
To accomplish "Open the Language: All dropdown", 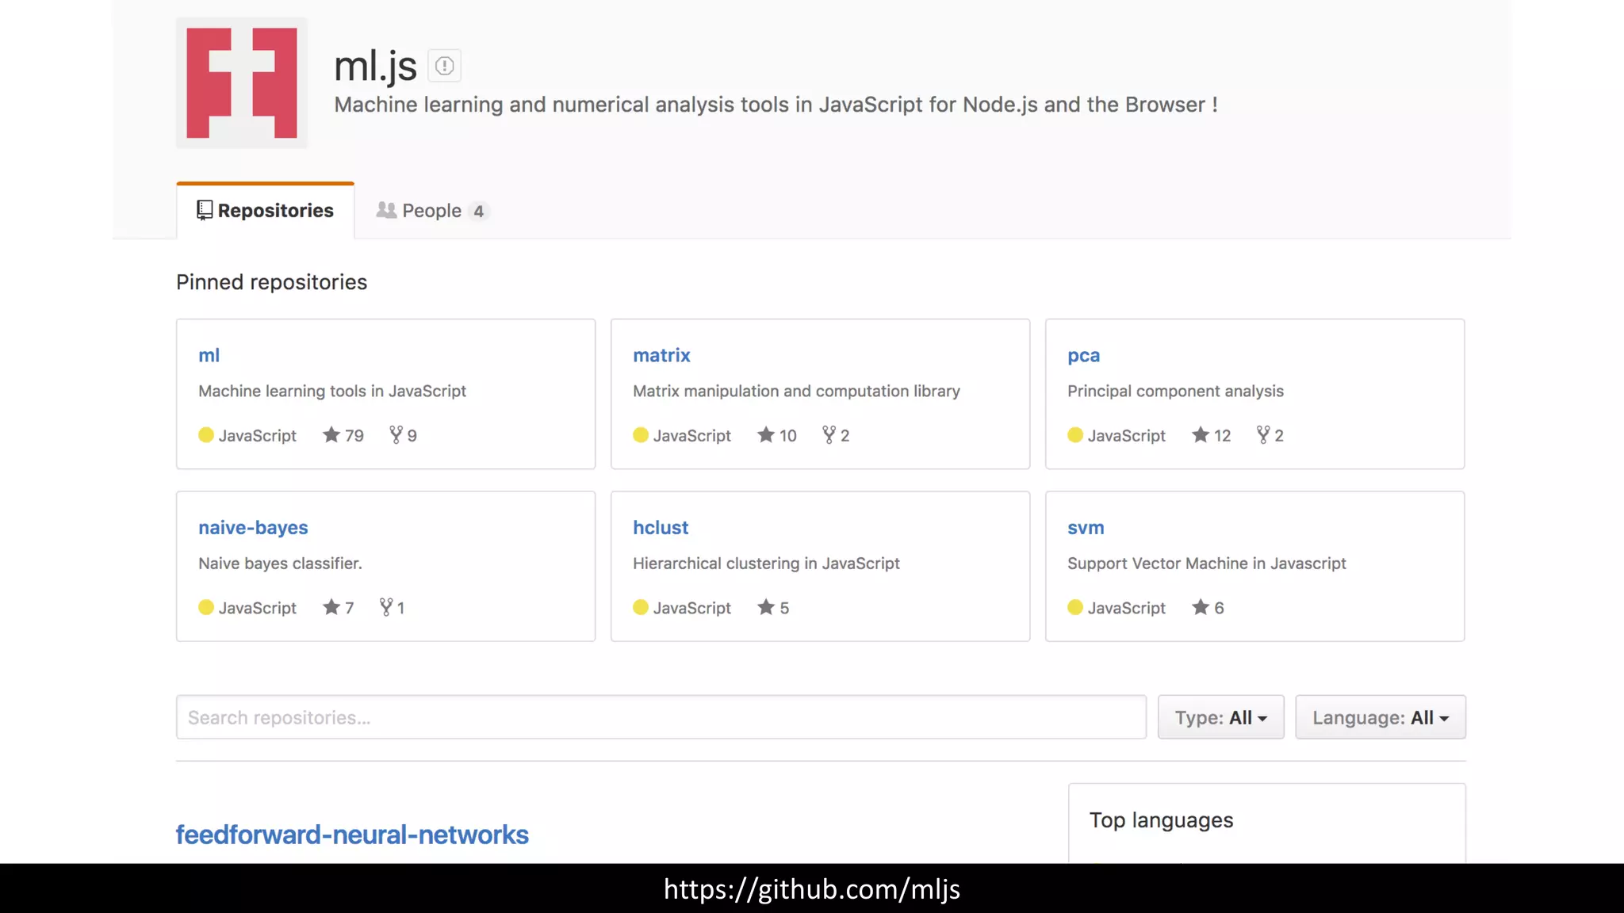I will click(1381, 717).
